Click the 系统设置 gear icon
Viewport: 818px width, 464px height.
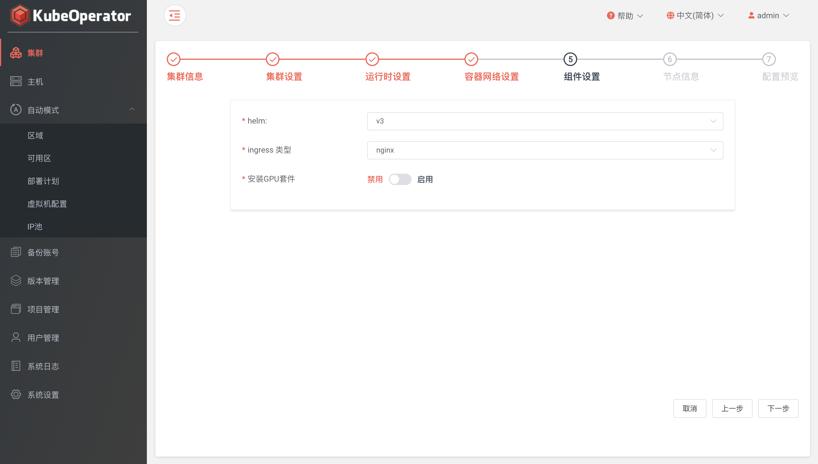pyautogui.click(x=16, y=395)
